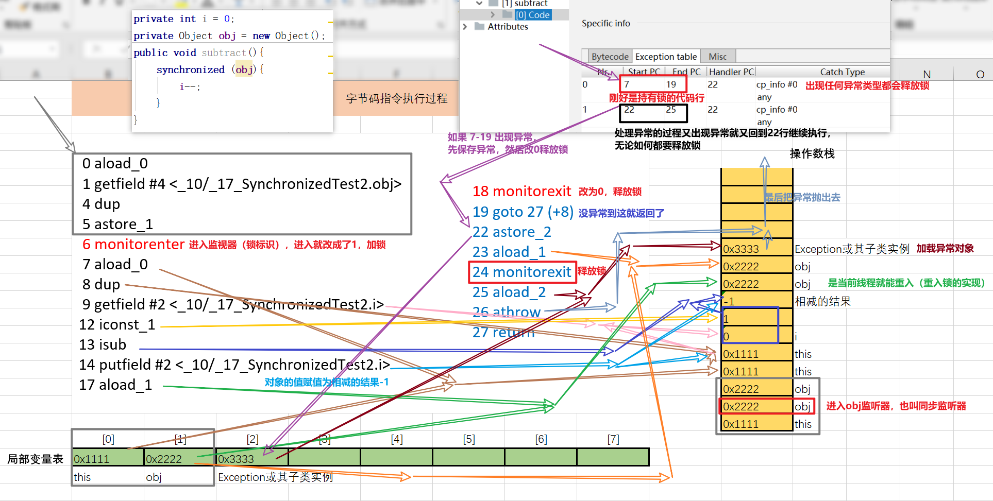The height and width of the screenshot is (501, 993).
Task: Click the '22 astore_2' bytecode line
Action: click(x=512, y=232)
